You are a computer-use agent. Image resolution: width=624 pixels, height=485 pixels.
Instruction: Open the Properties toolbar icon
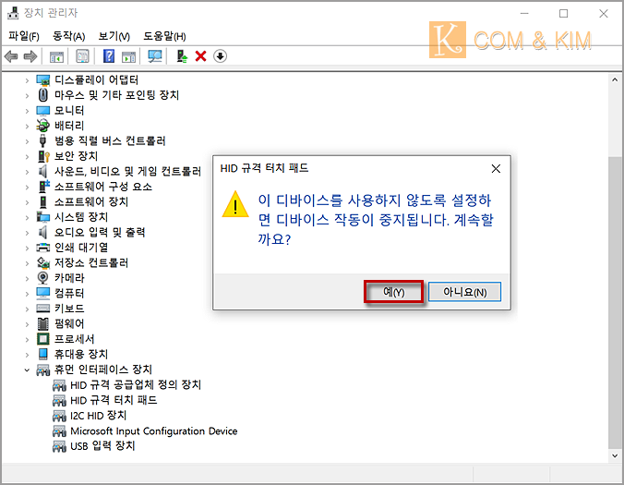(82, 56)
